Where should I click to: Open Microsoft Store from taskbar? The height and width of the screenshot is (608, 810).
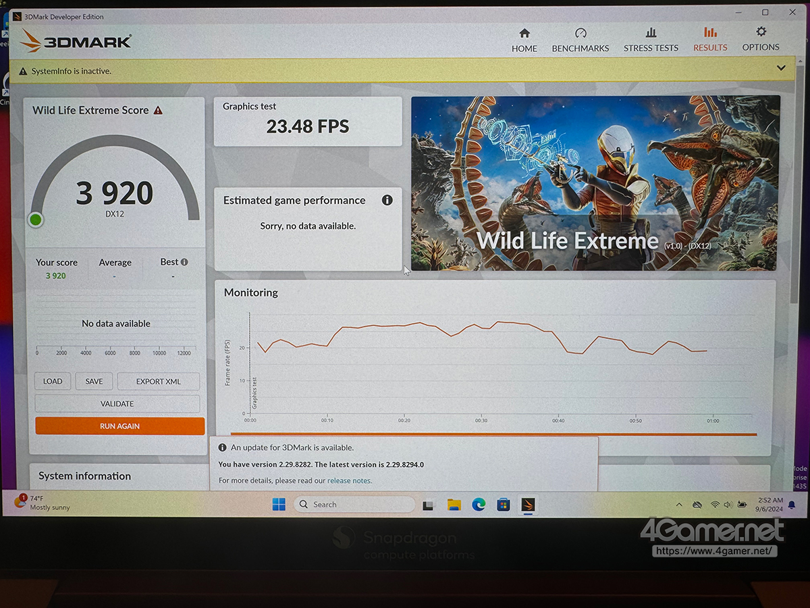[x=504, y=505]
